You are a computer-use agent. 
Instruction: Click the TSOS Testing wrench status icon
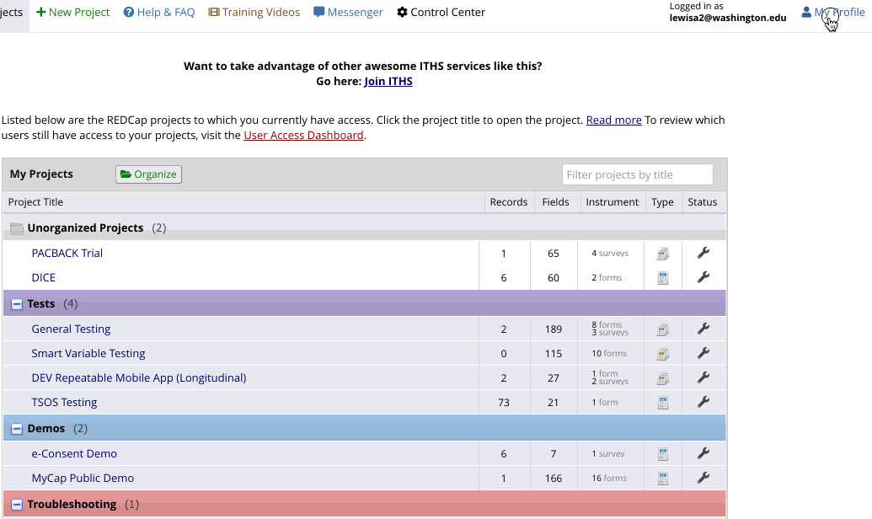click(703, 402)
